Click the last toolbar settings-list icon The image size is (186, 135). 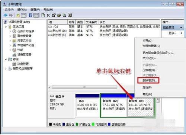click(70, 15)
